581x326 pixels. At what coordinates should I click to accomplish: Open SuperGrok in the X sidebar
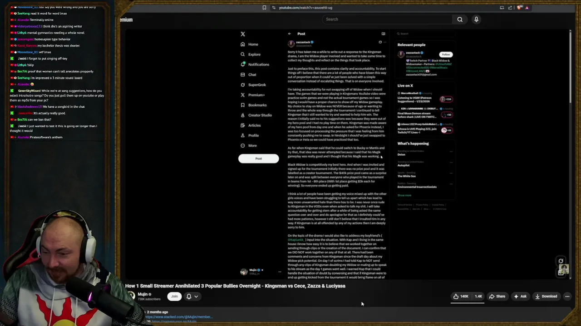(x=253, y=85)
